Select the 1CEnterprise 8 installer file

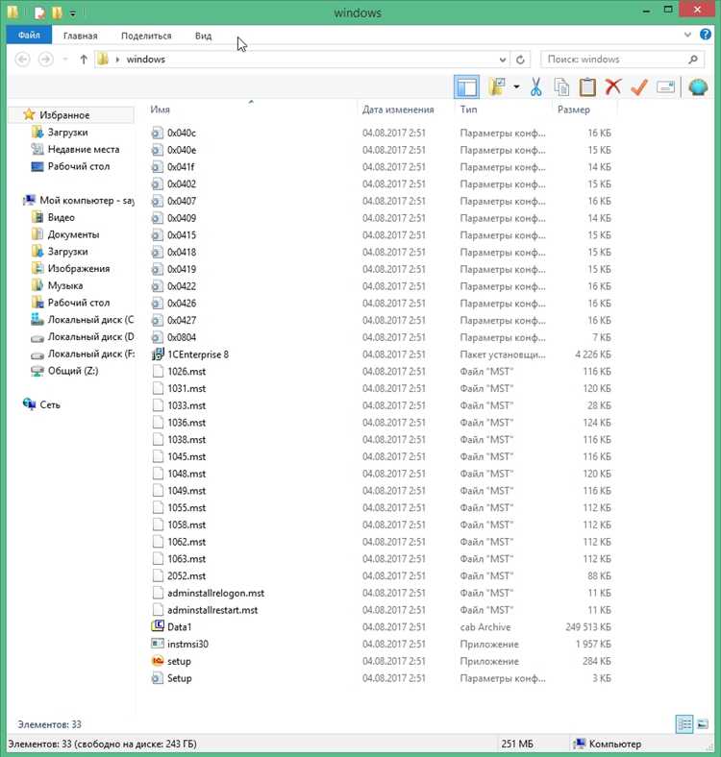(198, 354)
